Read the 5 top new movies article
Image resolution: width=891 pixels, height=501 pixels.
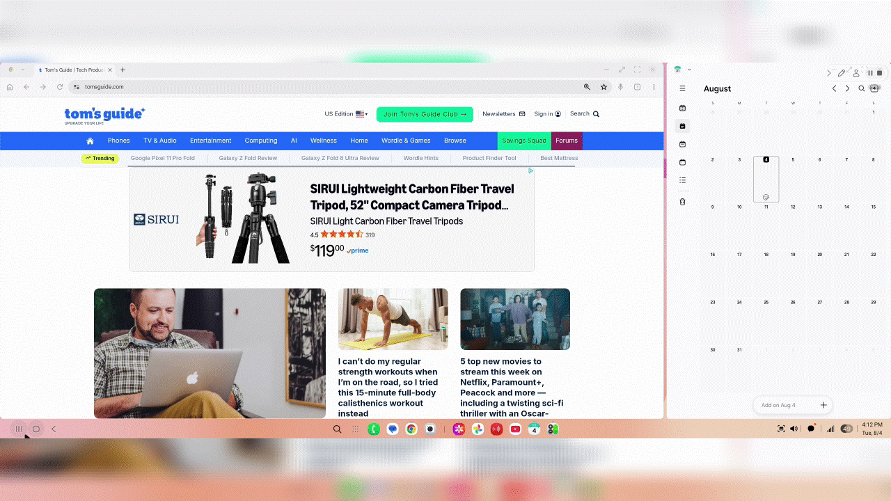pyautogui.click(x=512, y=388)
